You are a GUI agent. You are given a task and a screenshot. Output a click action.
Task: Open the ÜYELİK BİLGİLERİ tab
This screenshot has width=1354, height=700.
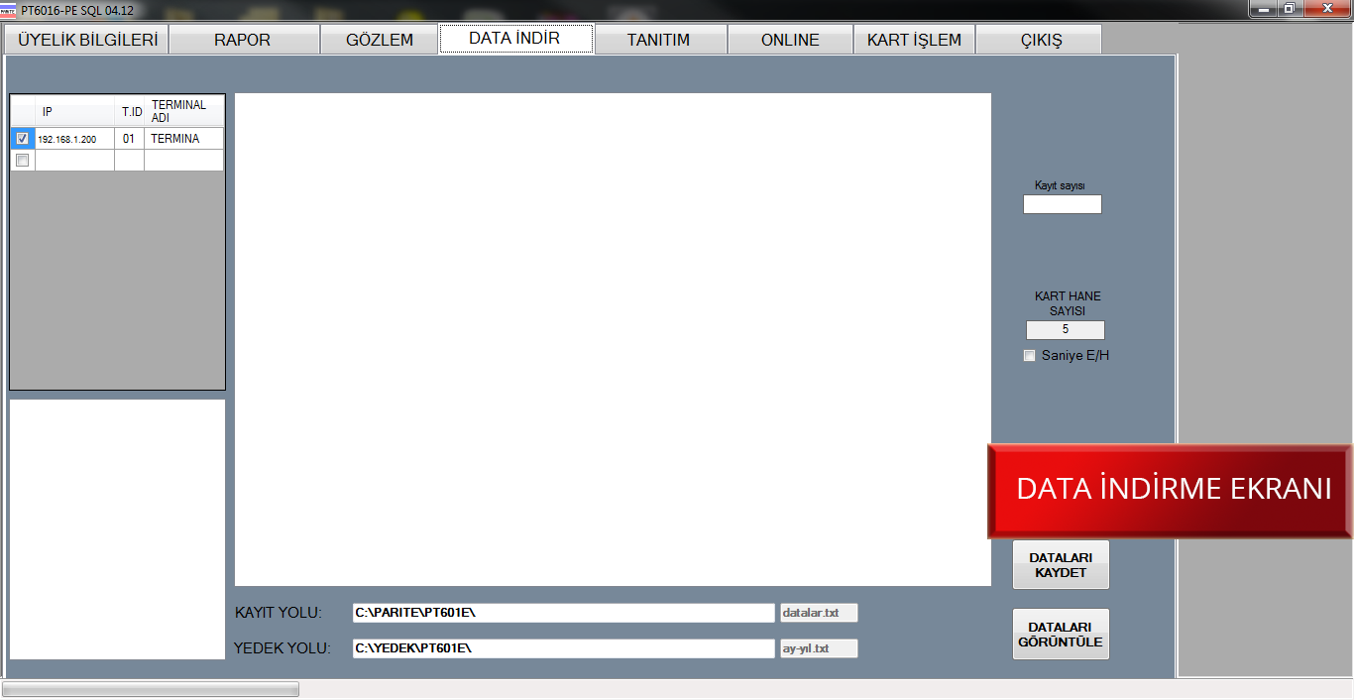click(87, 40)
